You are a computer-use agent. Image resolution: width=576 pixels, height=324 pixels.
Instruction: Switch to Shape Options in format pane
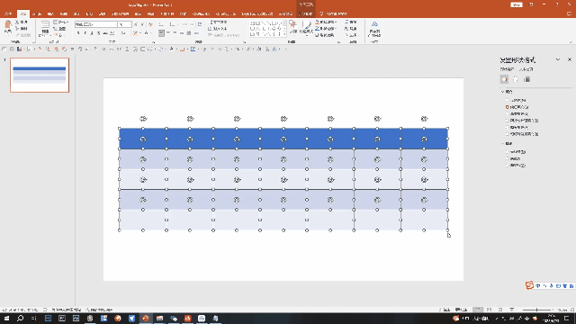507,69
